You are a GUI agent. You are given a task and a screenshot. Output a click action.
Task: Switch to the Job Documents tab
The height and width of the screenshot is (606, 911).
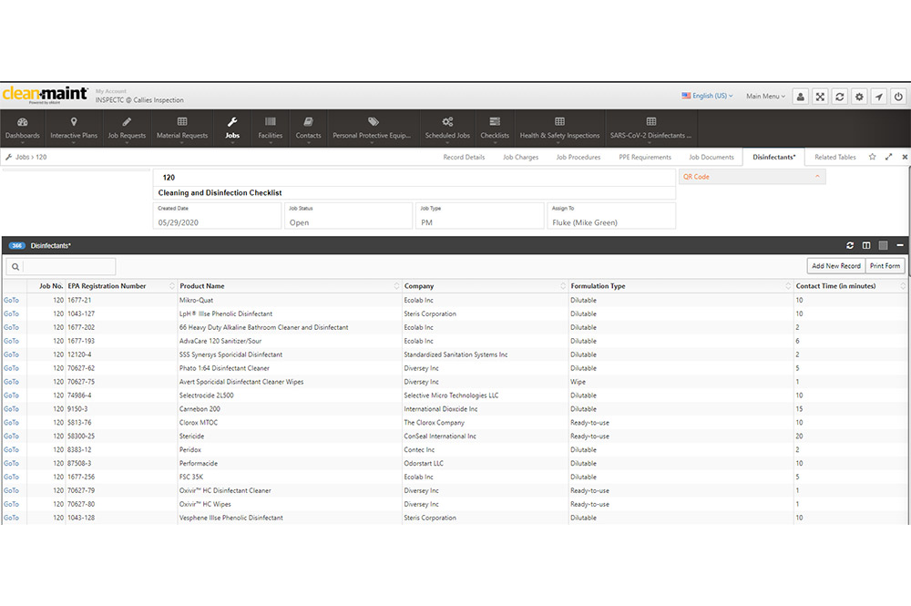pyautogui.click(x=711, y=157)
